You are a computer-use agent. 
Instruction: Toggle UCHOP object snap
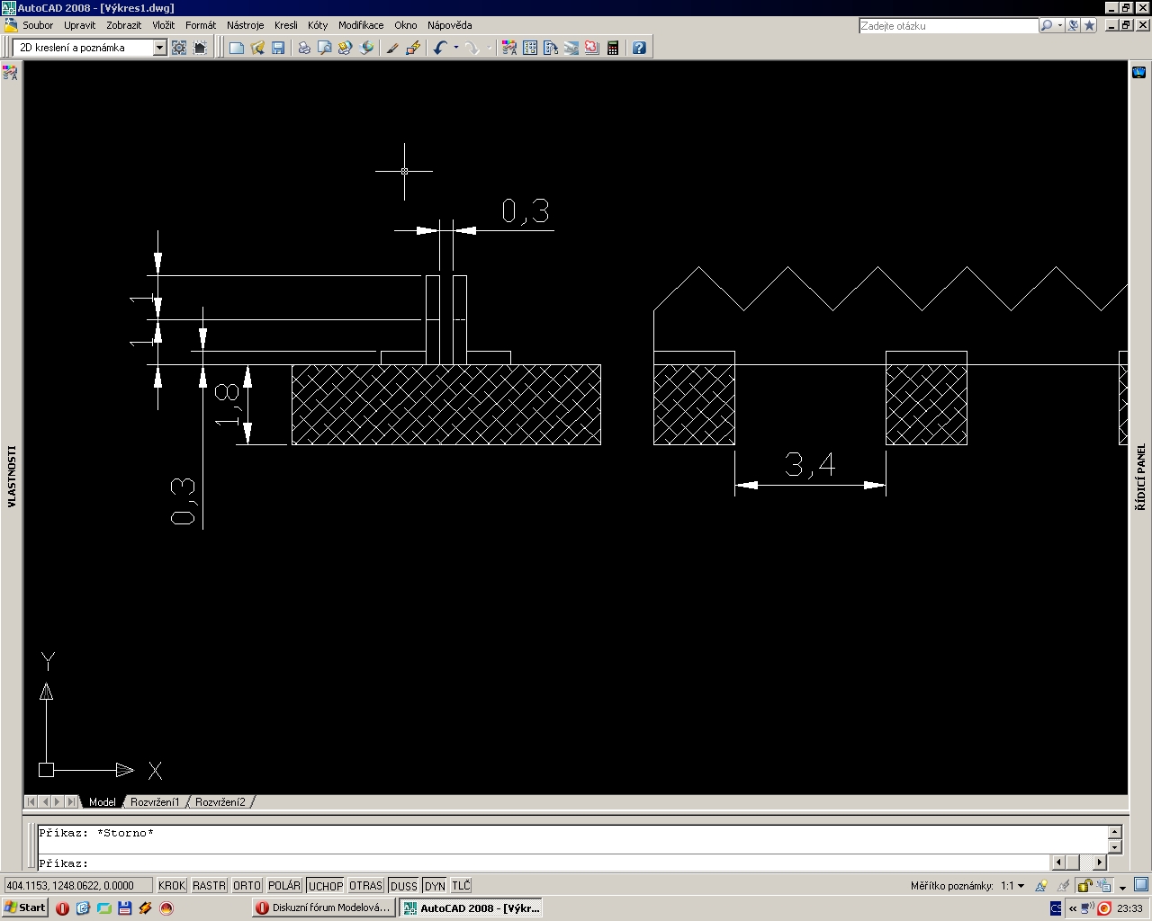click(325, 886)
